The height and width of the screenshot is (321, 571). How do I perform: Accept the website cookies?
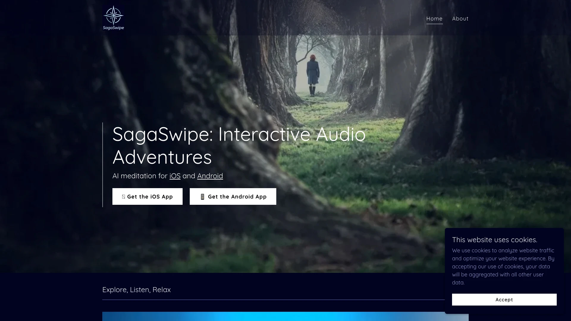504,300
